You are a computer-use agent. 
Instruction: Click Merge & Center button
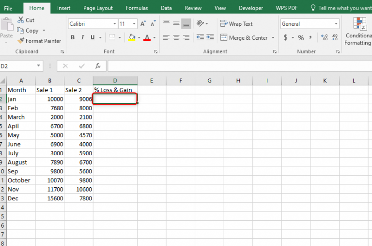point(244,37)
